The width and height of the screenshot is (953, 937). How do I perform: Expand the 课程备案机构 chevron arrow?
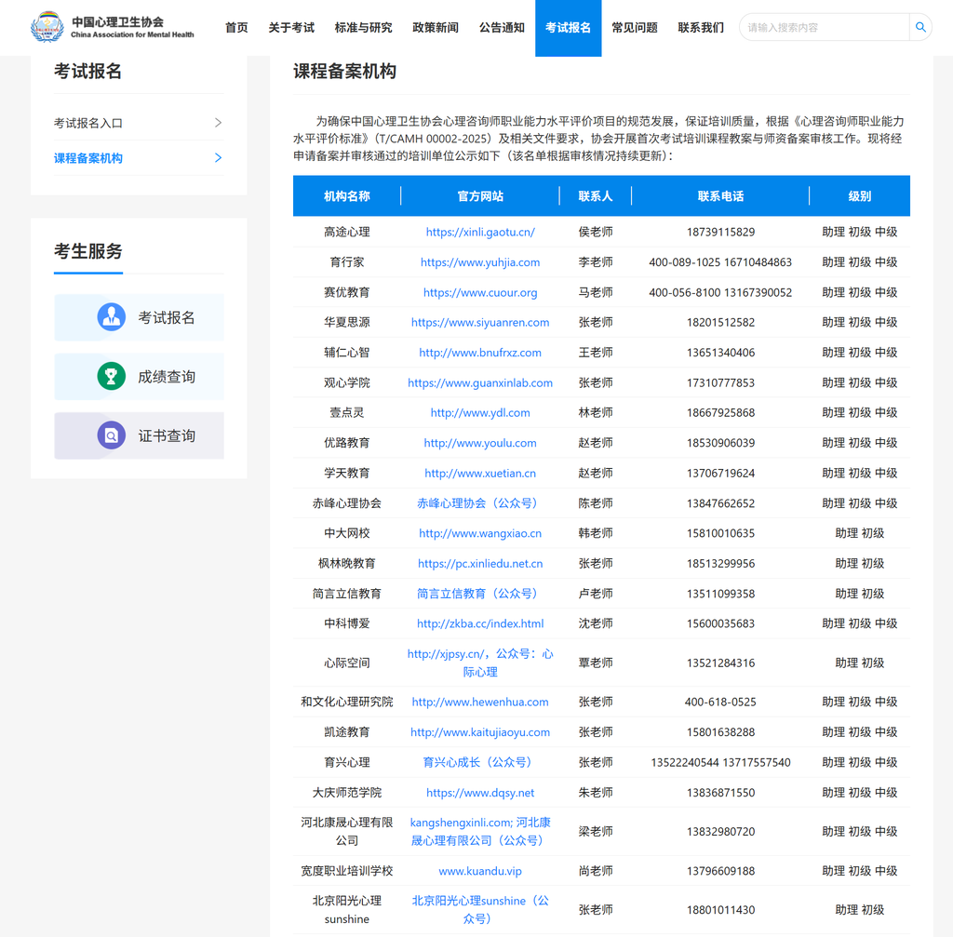[218, 158]
